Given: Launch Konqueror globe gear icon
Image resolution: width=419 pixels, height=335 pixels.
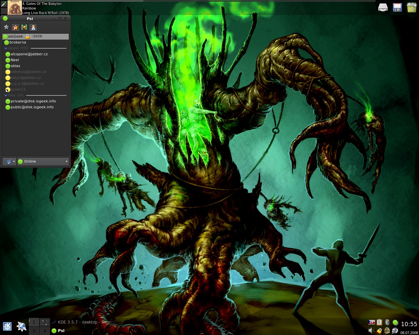Looking at the screenshot, I should [x=22, y=326].
